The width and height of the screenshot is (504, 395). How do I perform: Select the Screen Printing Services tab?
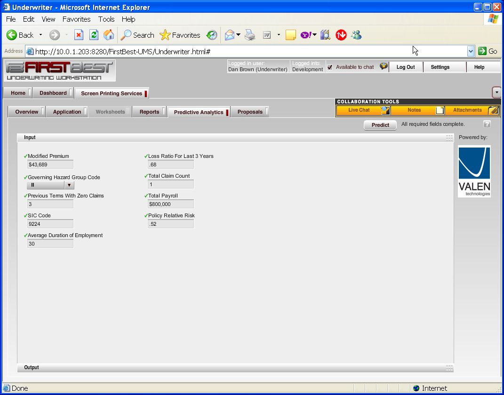(x=112, y=93)
